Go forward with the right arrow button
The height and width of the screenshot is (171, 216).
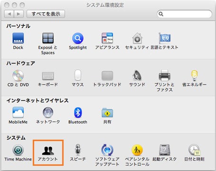19,14
